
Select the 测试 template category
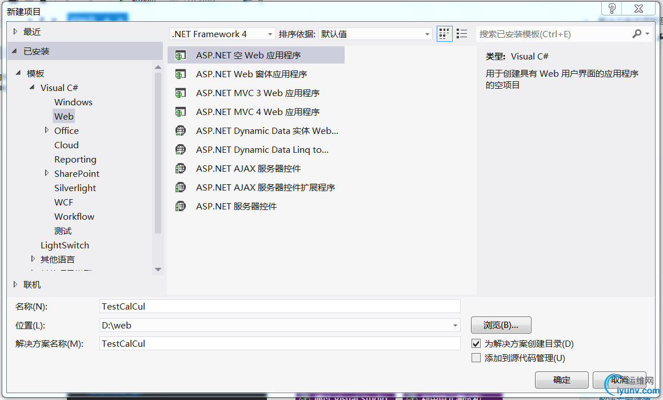[62, 231]
